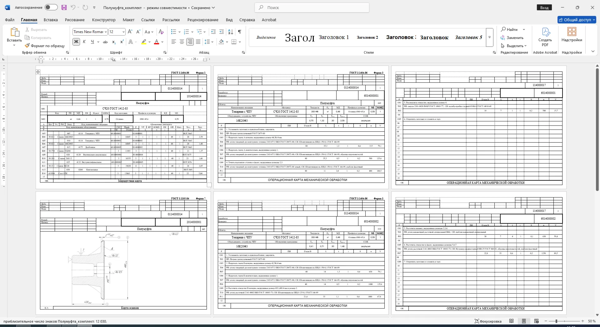Click Clear All Formatting icon
Viewport: 600px width, 327px height.
click(x=161, y=32)
